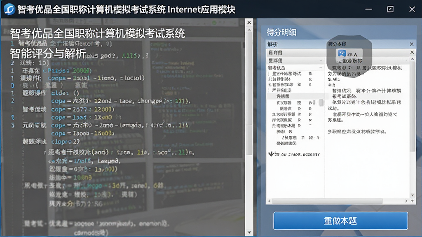Click the plus icon beside horizontal scrollbar
The width and height of the screenshot is (422, 237).
coord(412,201)
